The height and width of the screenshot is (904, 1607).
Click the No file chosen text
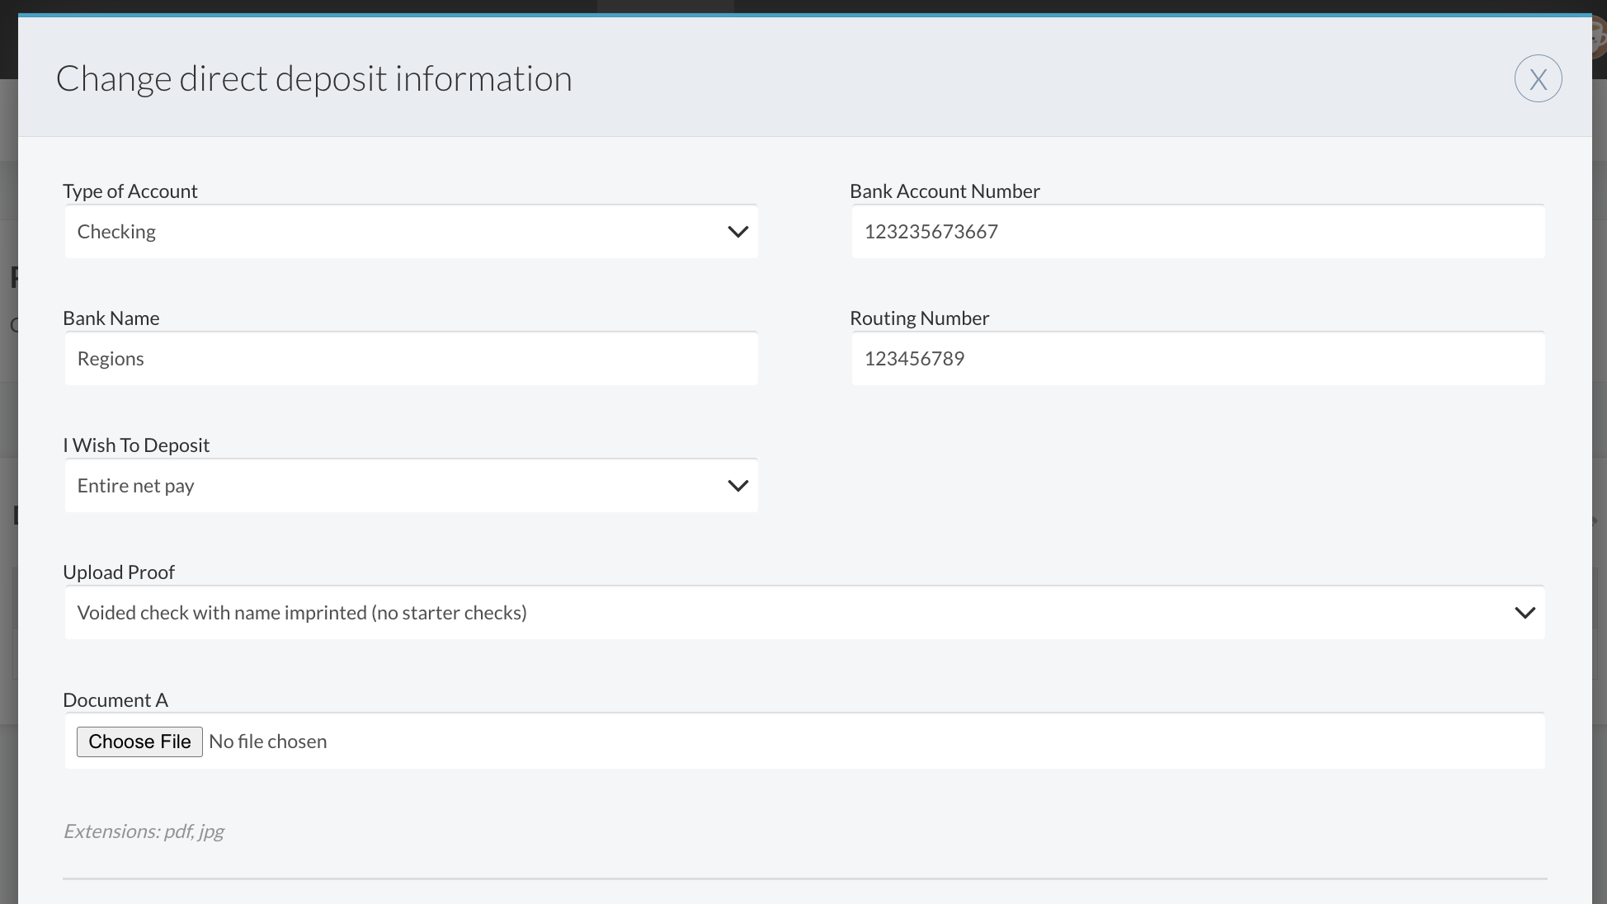(x=268, y=742)
